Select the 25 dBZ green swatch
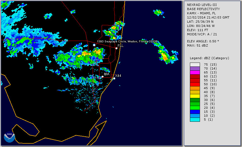The height and width of the screenshot is (147, 242). pos(195,104)
